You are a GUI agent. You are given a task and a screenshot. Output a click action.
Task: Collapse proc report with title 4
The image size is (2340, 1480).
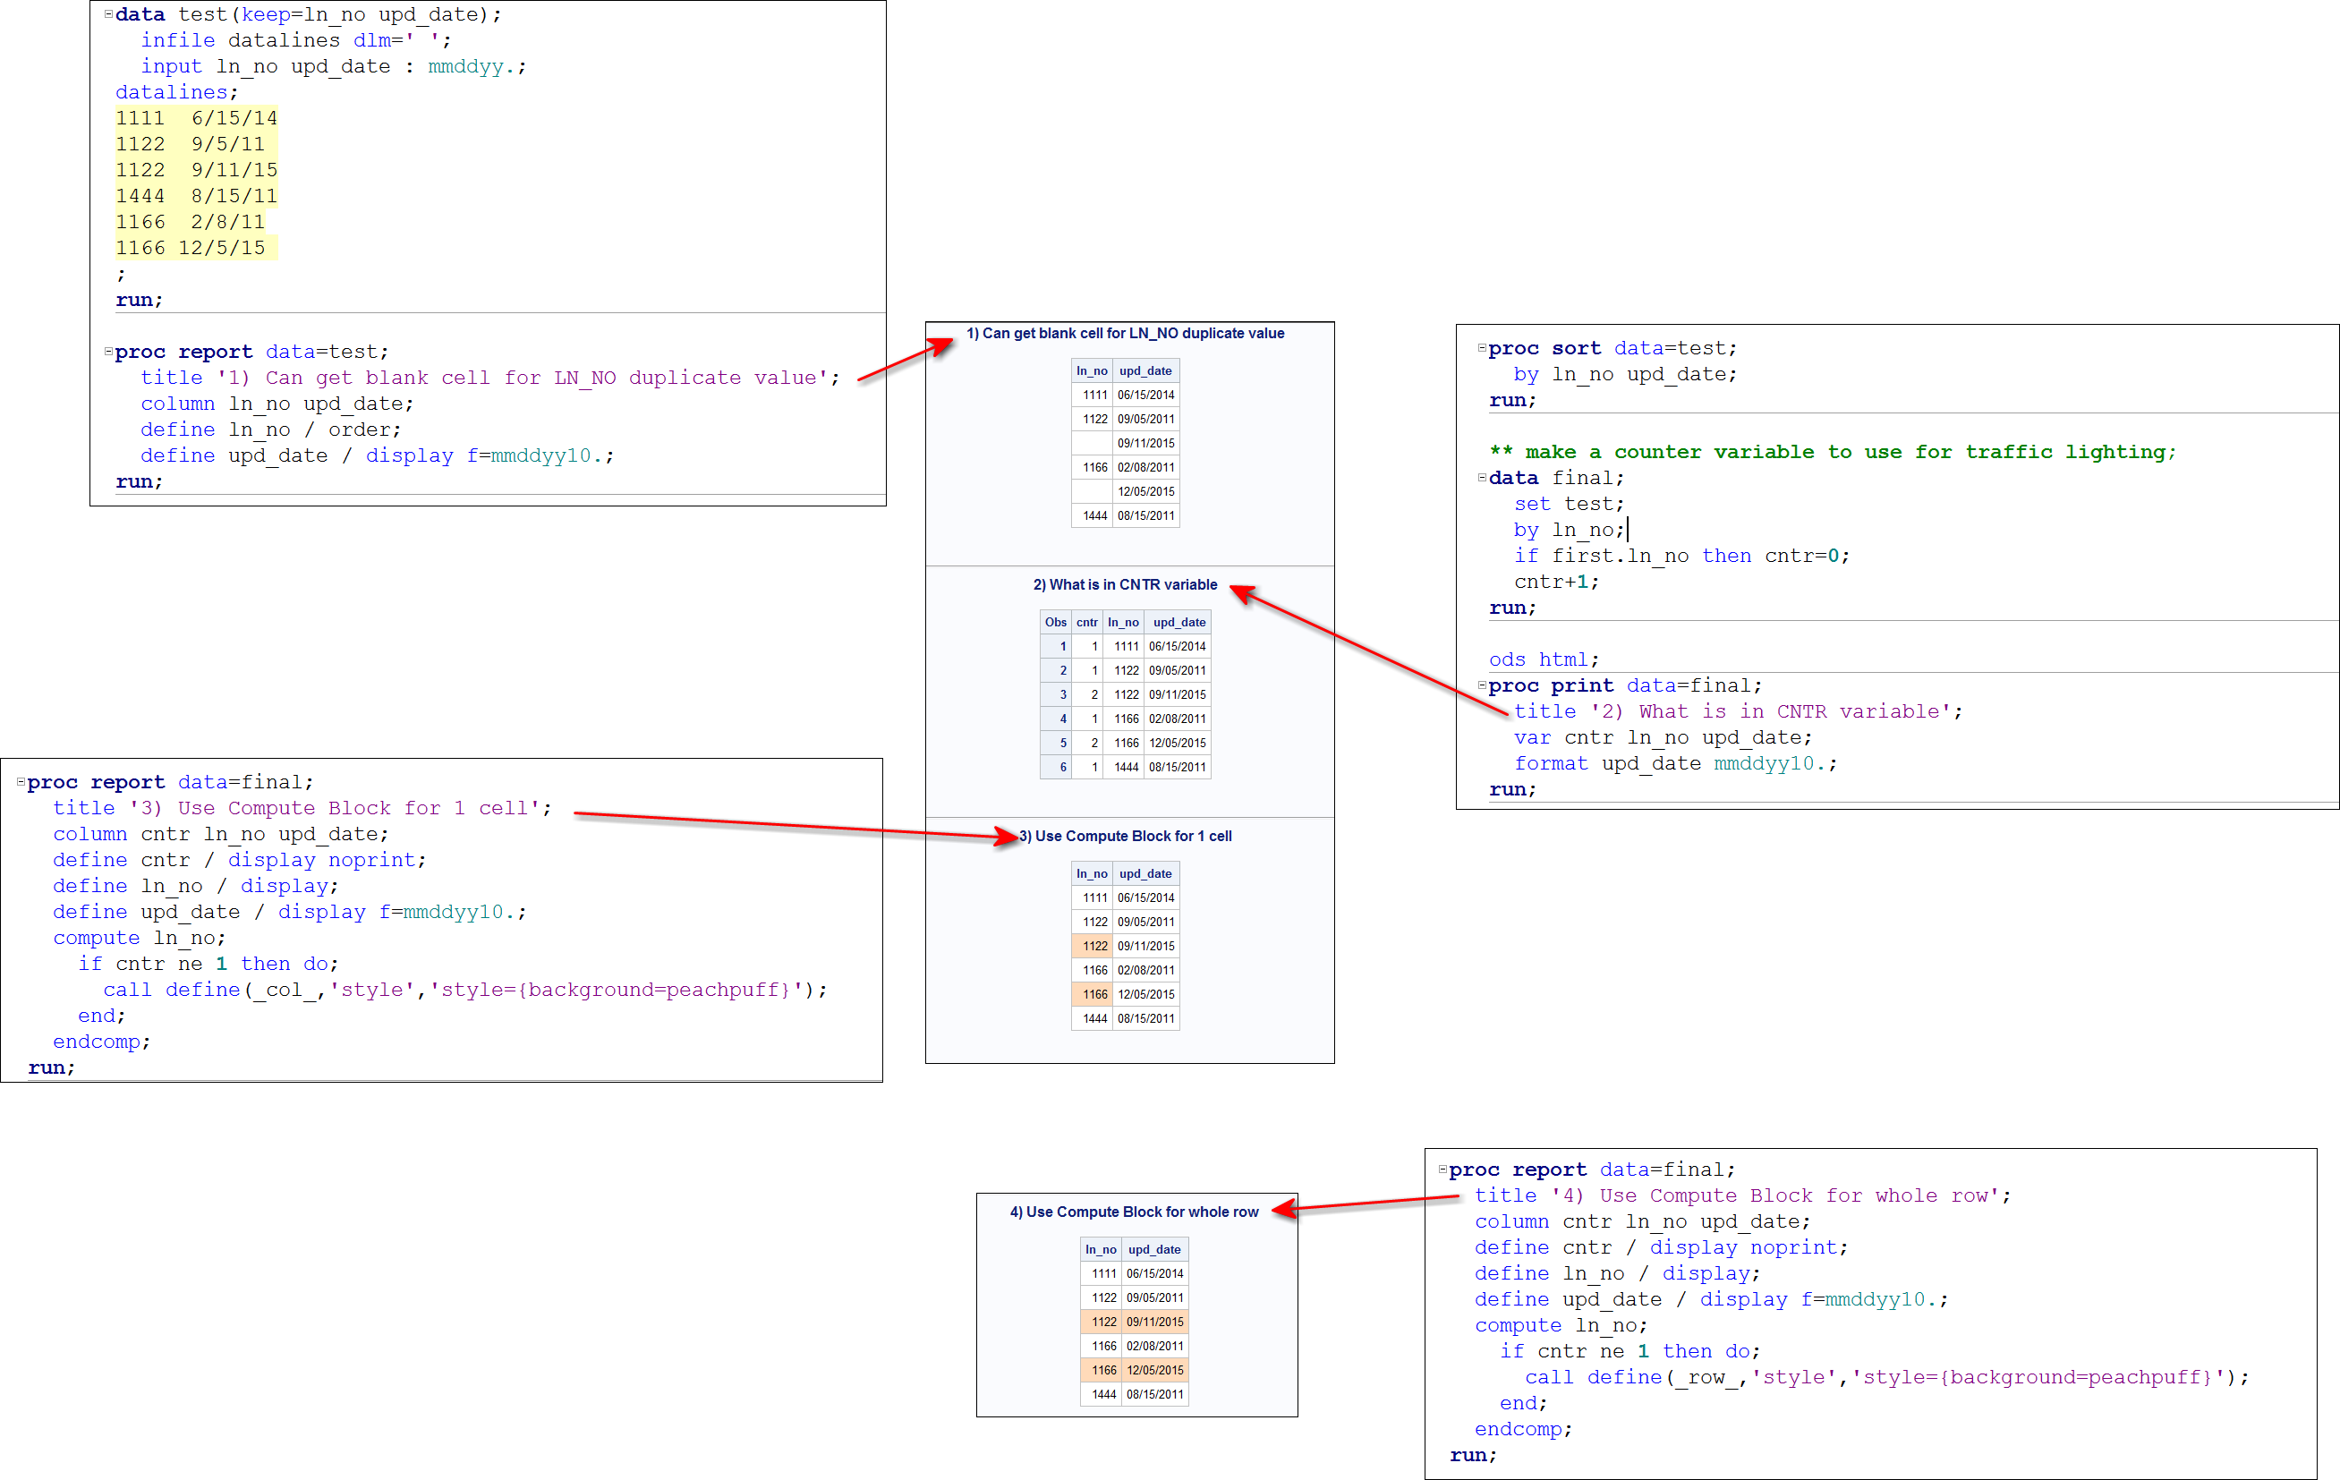1442,1169
